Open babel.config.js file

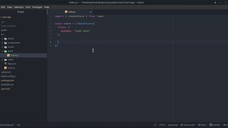coord(8,76)
